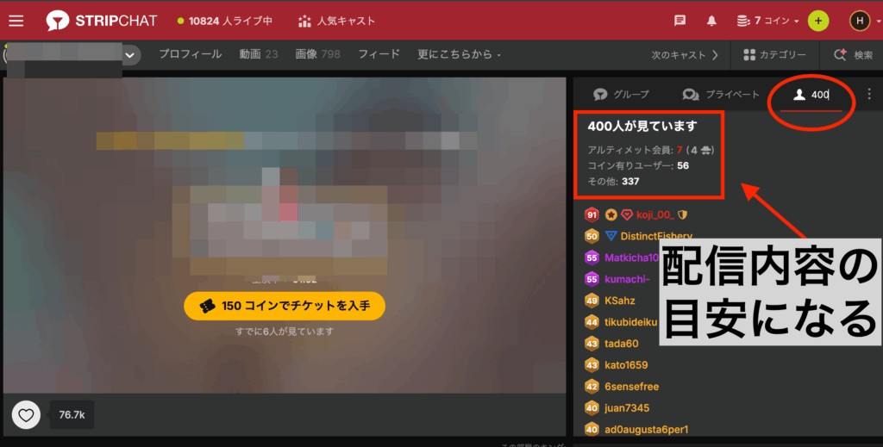Image resolution: width=883 pixels, height=447 pixels.
Task: Click the shield icon beside koji_00_
Action: tap(683, 214)
